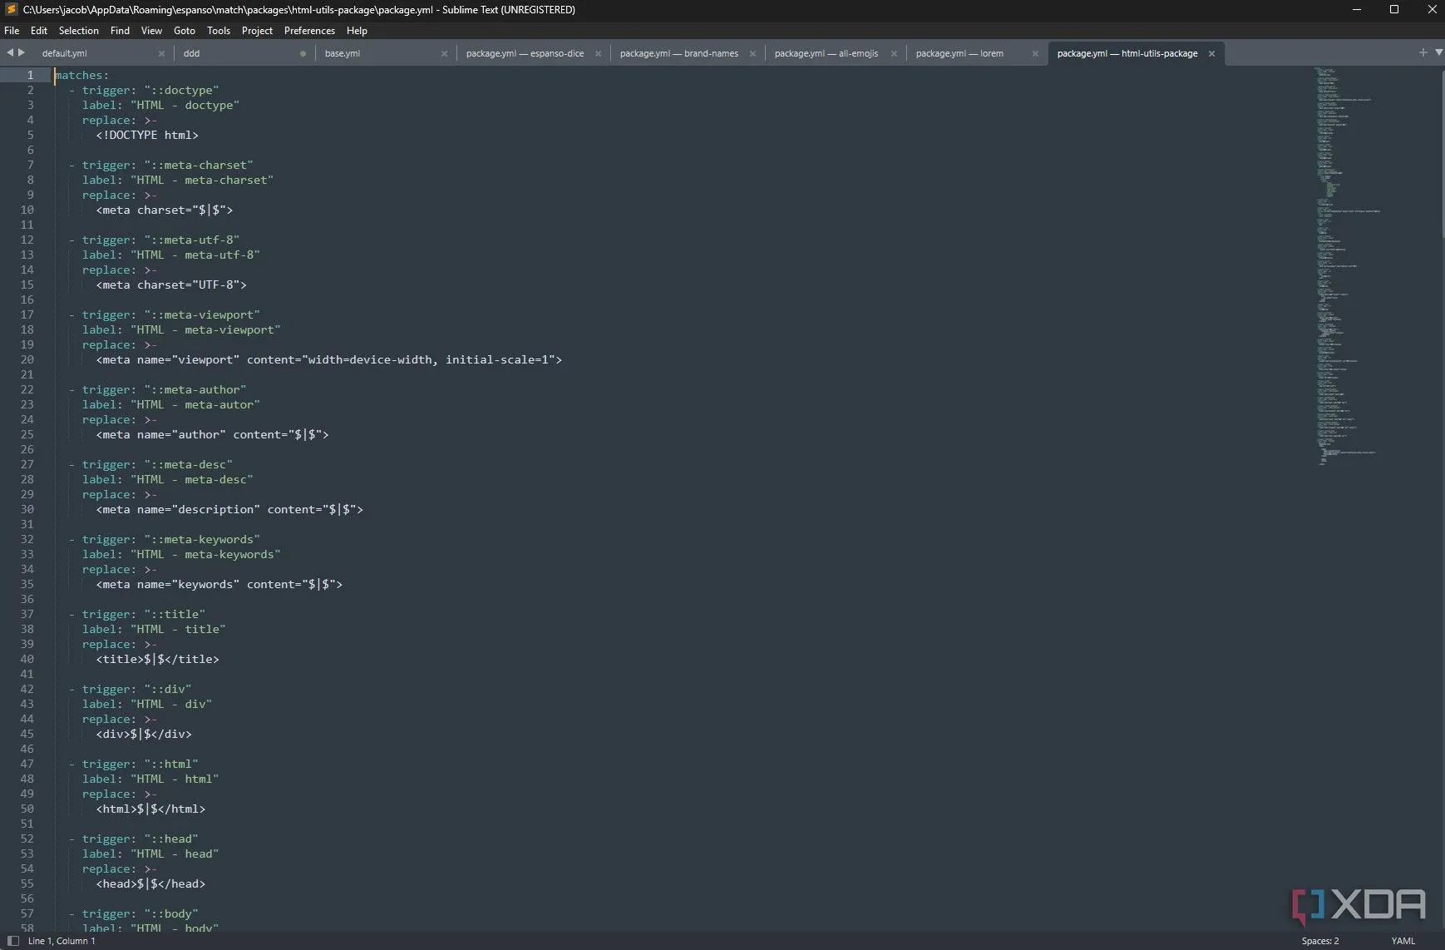Open the Help menu
Image resolution: width=1445 pixels, height=950 pixels.
coord(357,31)
